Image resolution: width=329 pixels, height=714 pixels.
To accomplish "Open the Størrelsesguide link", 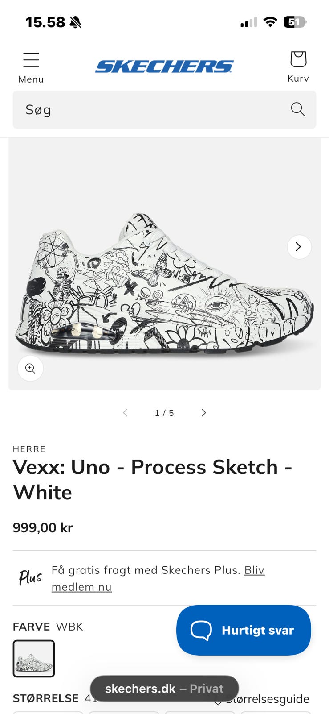I will pyautogui.click(x=266, y=699).
